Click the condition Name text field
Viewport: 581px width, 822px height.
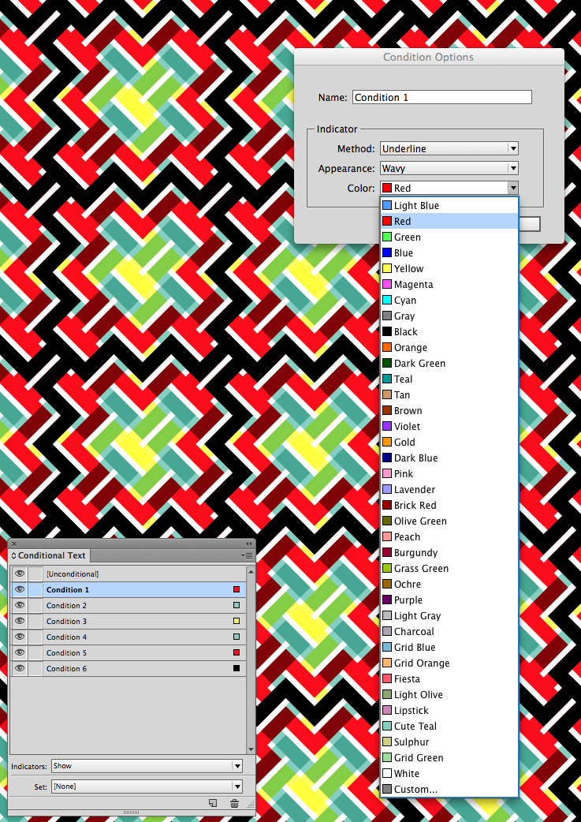click(441, 98)
